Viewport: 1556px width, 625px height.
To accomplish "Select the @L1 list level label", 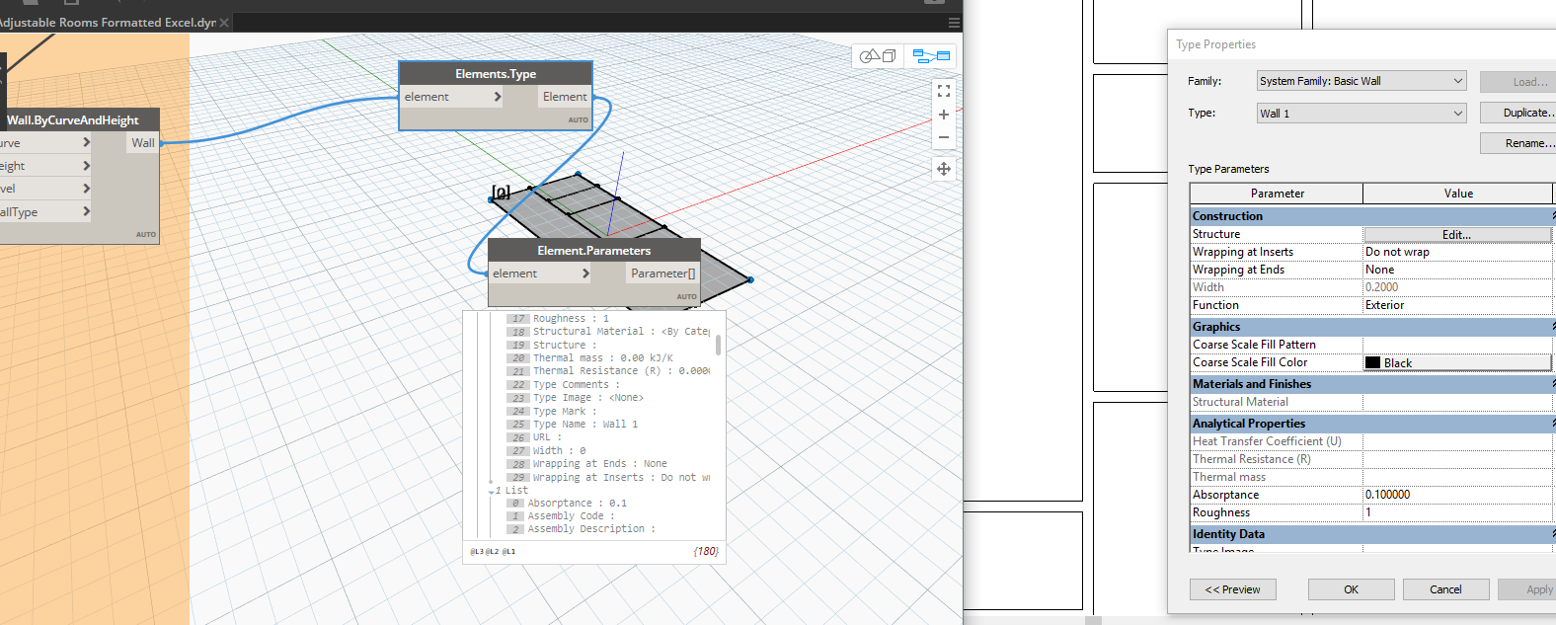I will click(x=508, y=552).
